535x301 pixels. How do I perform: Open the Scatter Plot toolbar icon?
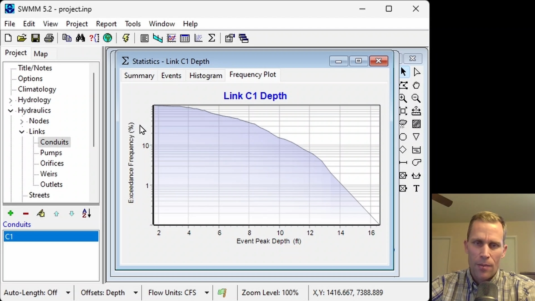point(198,38)
